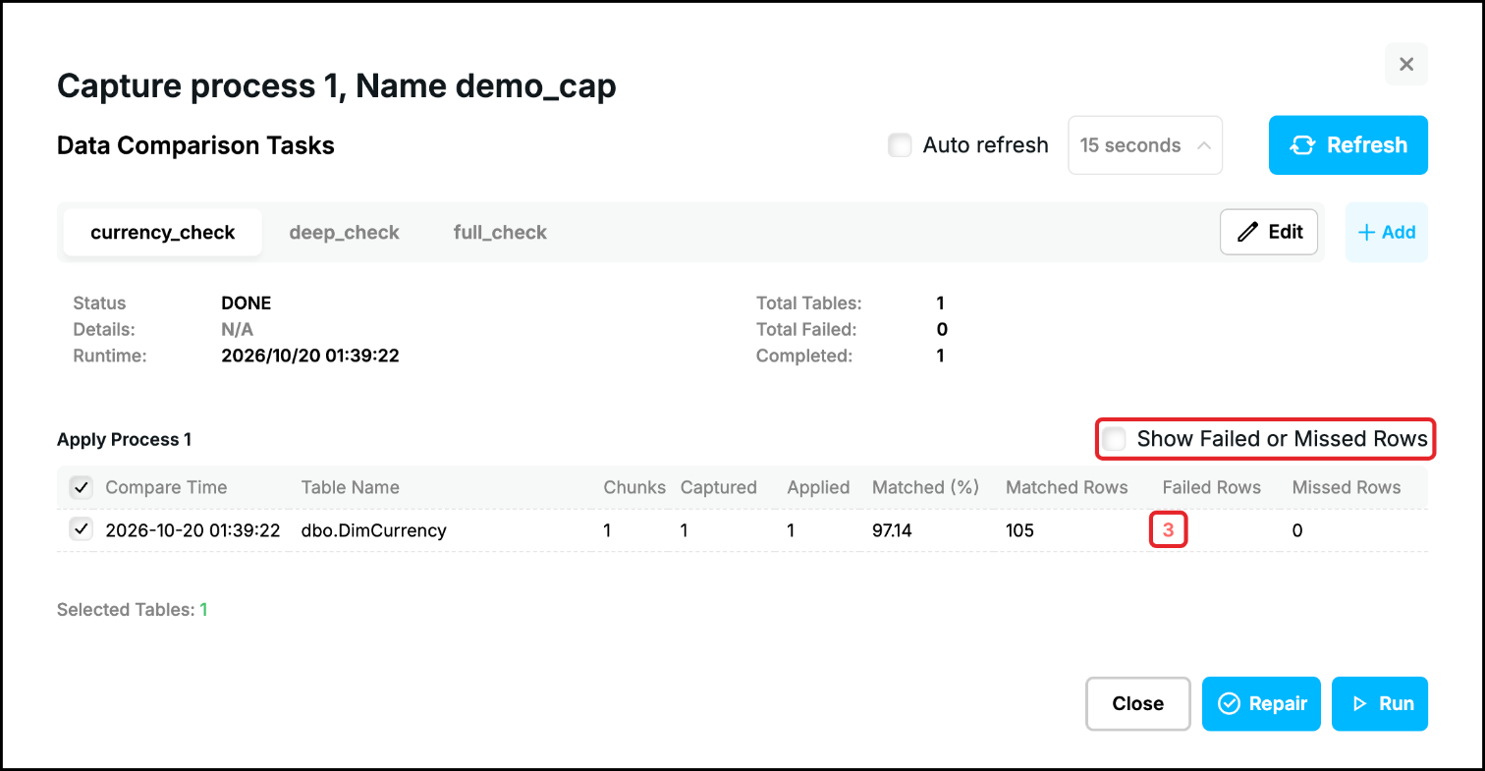Close the dialog with the X icon
1485x771 pixels.
click(x=1405, y=64)
